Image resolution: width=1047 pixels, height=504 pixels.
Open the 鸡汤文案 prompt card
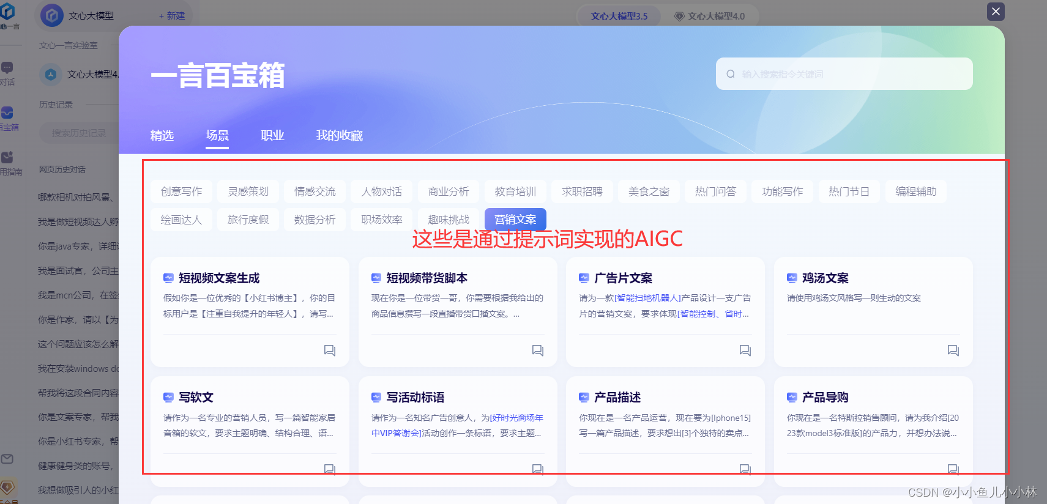873,312
